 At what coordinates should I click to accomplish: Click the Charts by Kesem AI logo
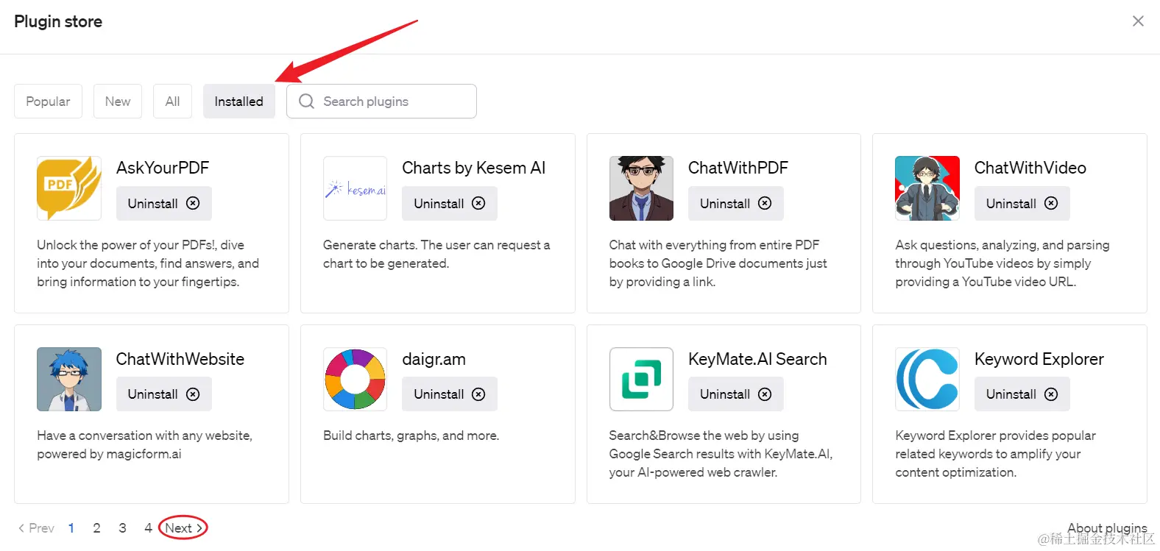pyautogui.click(x=355, y=188)
